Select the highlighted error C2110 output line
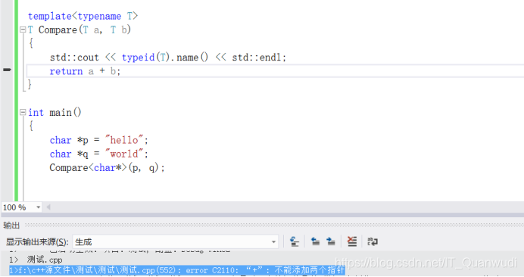This screenshot has width=524, height=277. coord(176,270)
